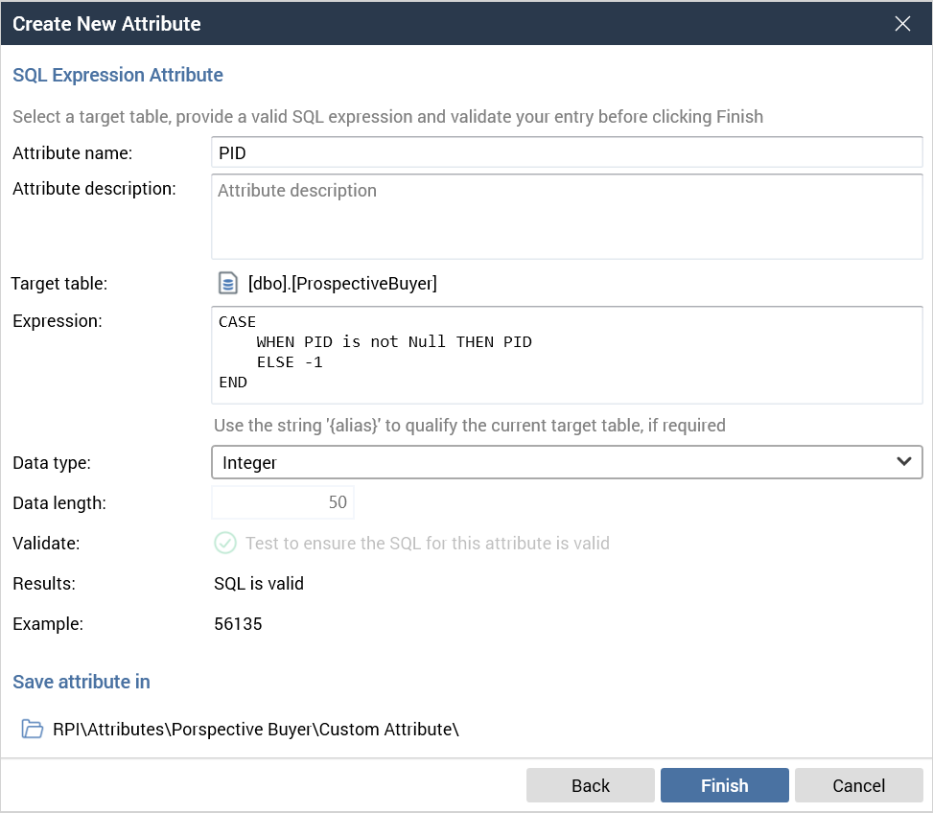Click the 'Test to ensure the SQL' validation text
The height and width of the screenshot is (813, 933).
coord(428,544)
